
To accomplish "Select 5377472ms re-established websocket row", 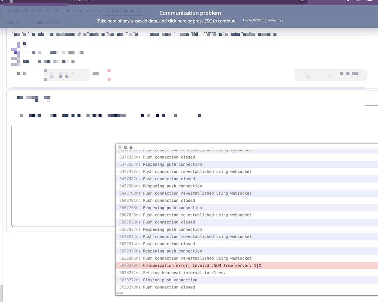I will pyautogui.click(x=247, y=171).
